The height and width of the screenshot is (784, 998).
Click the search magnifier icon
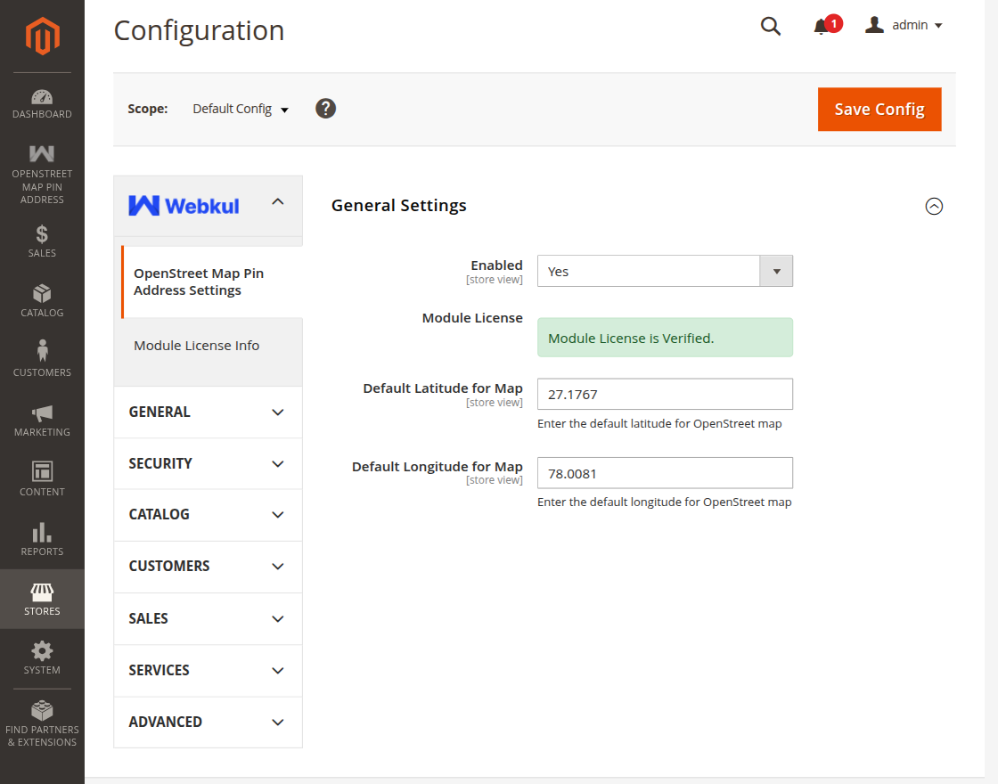tap(771, 26)
